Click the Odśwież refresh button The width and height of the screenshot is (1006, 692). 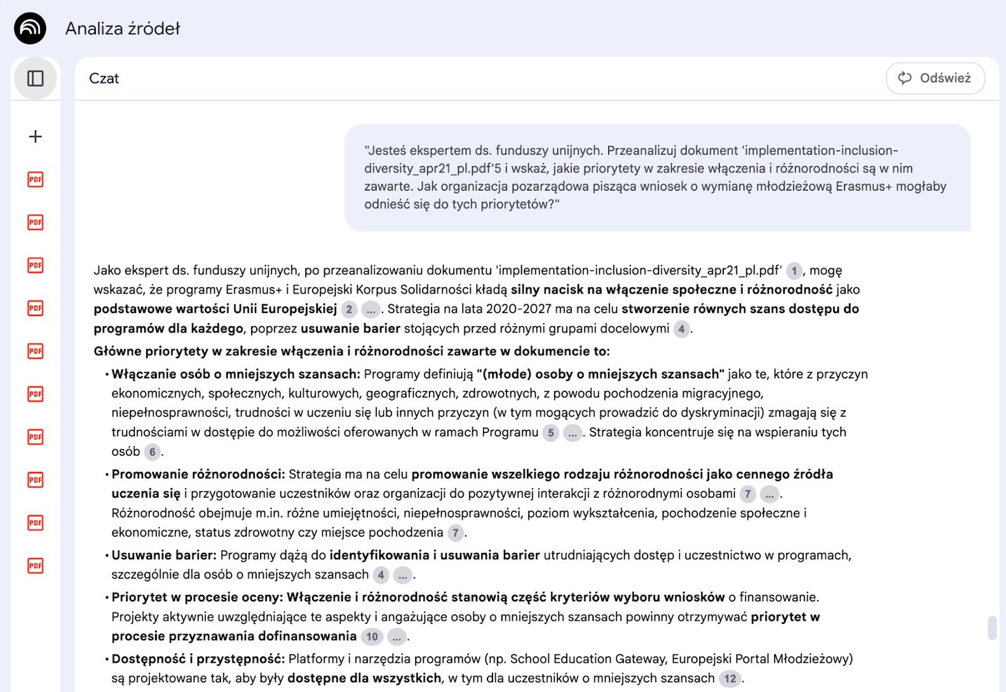coord(935,78)
